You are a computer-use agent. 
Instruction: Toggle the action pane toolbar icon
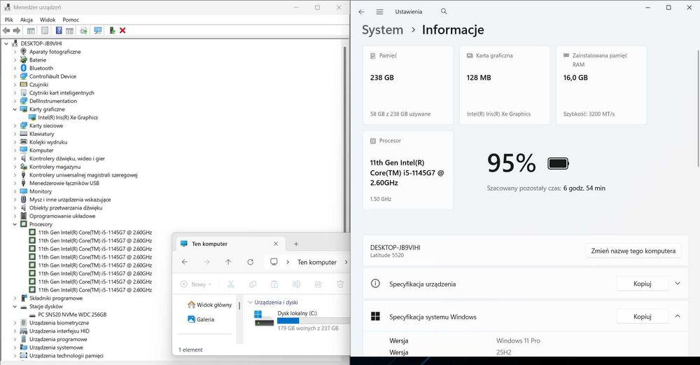coord(69,30)
